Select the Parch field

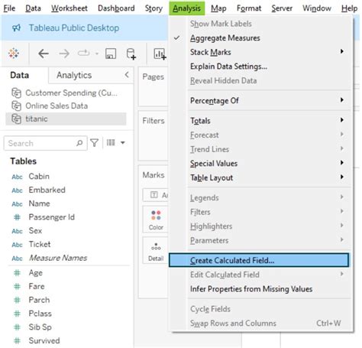[39, 300]
